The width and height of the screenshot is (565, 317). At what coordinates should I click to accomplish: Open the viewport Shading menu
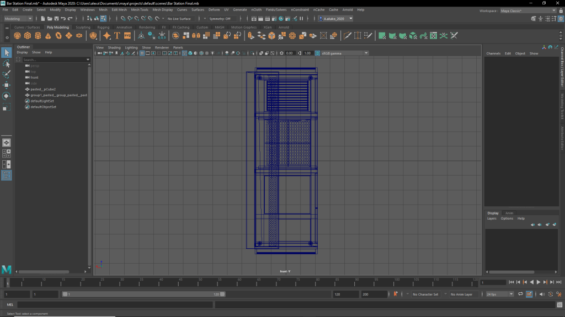[114, 47]
